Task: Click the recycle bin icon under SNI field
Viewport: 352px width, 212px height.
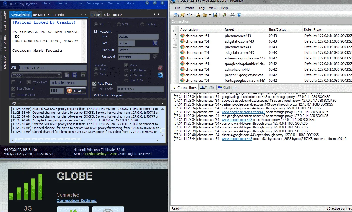Action: [x=83, y=75]
